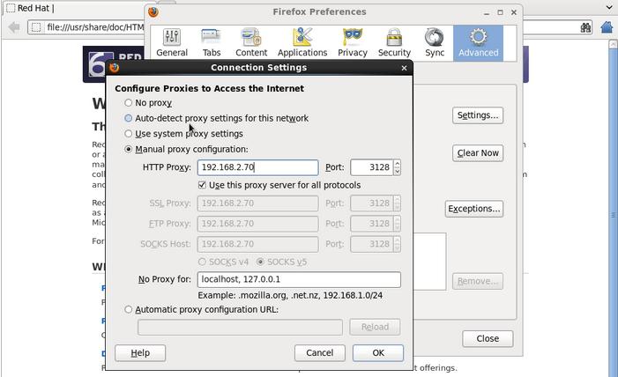This screenshot has height=377, width=618.
Task: Click the Remove... button in Preferences
Action: pos(478,281)
